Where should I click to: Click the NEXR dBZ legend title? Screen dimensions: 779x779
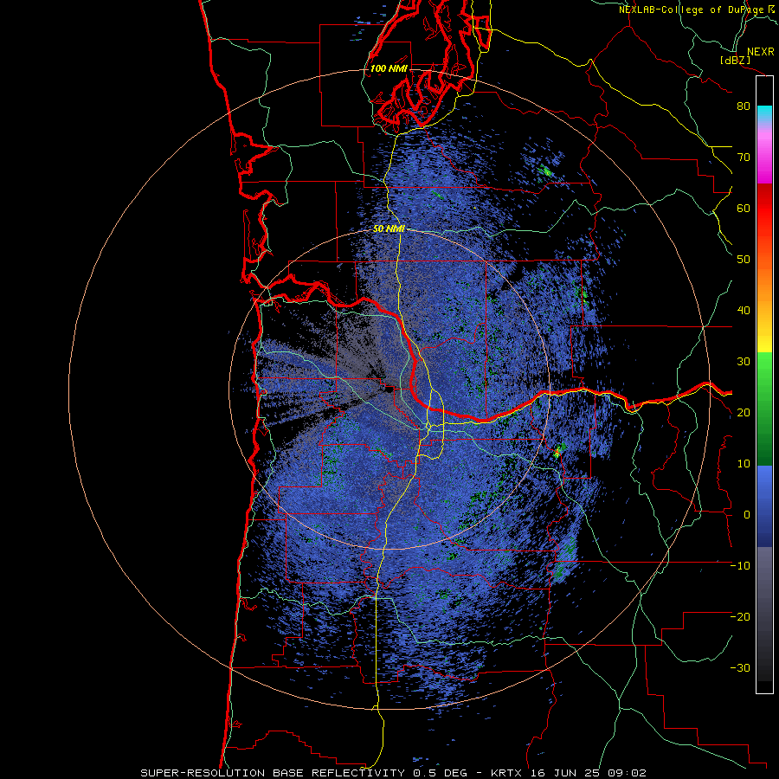pyautogui.click(x=747, y=55)
